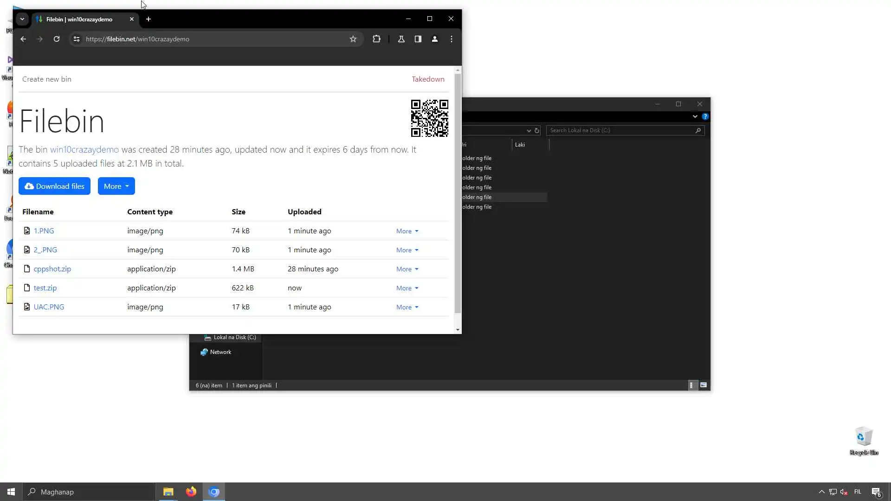Click the Search Lokal na Disk field
This screenshot has width=891, height=501.
tap(621, 130)
